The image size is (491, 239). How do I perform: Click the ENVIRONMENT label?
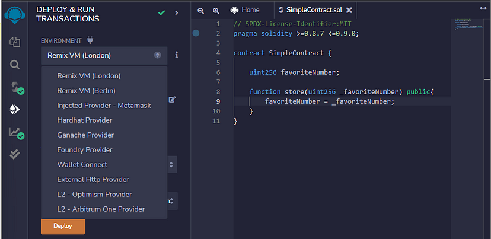[x=61, y=41]
